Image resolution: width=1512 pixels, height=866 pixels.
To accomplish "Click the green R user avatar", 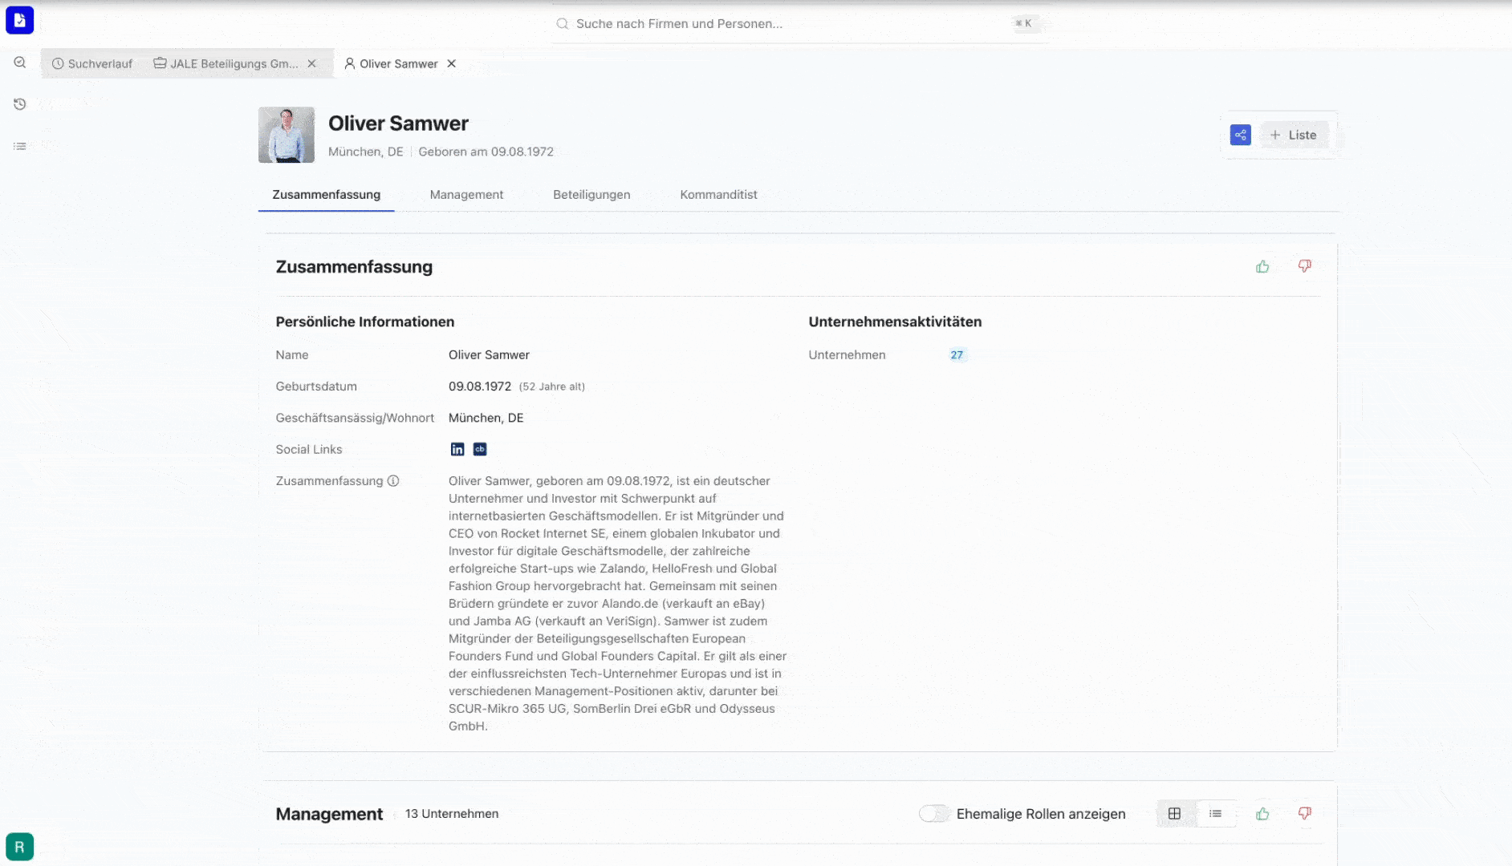I will tap(19, 847).
